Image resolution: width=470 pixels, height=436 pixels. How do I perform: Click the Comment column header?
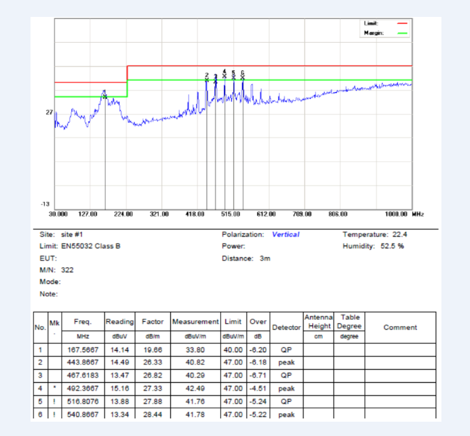pyautogui.click(x=400, y=327)
